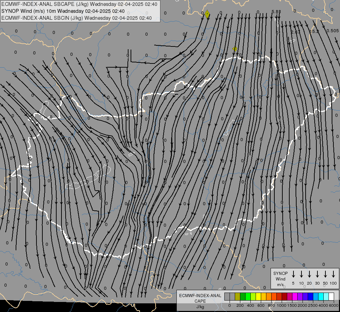
Task: Select the orange swatch above 800 tick
Action: [x=269, y=297]
